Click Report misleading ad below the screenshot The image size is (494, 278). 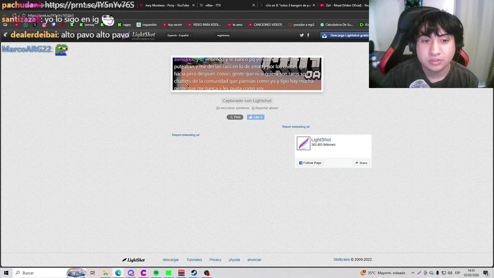pos(186,135)
